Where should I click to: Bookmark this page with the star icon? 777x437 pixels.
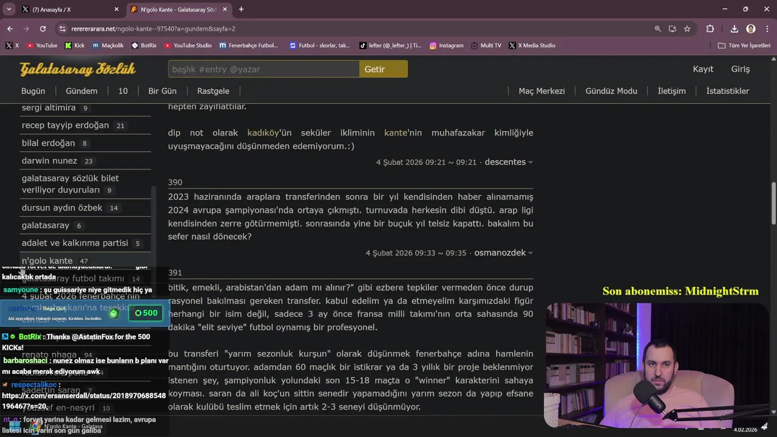tap(687, 29)
